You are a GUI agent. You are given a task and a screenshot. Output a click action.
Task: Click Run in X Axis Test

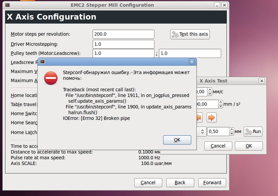coord(253,131)
